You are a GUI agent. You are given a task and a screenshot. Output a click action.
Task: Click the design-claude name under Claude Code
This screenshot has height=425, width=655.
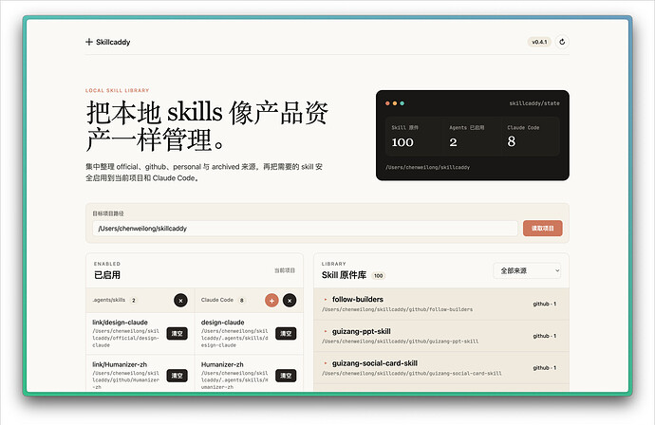(223, 323)
